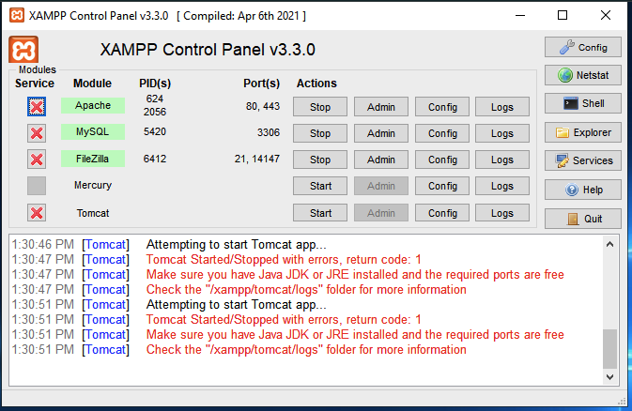Open Apache Config menu
Viewport: 632px width, 411px height.
pyautogui.click(x=442, y=107)
